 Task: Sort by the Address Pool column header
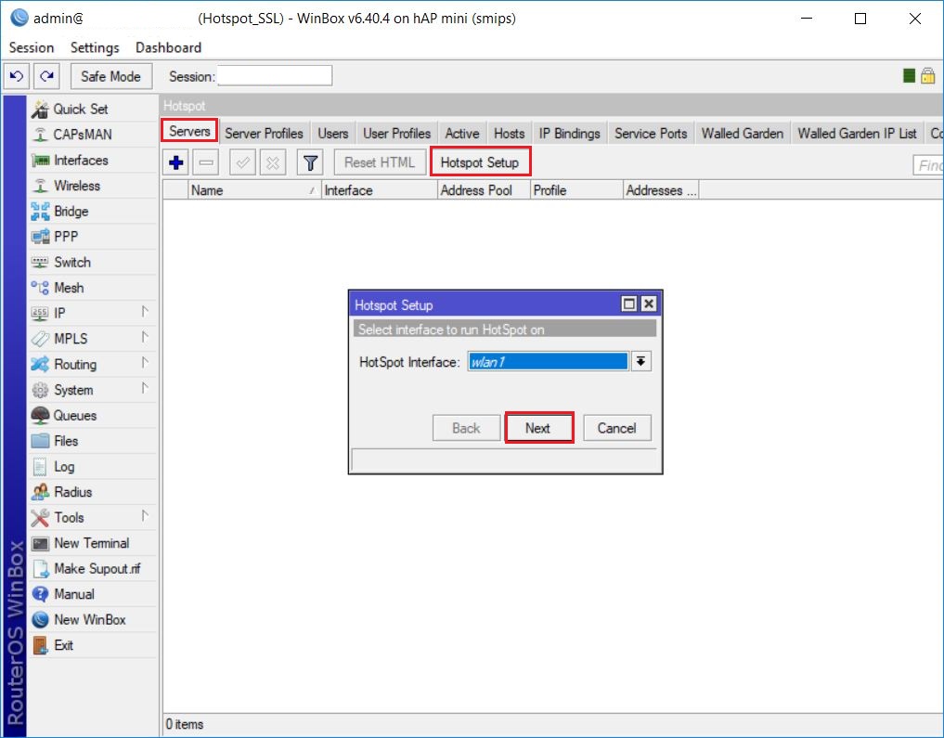(484, 190)
